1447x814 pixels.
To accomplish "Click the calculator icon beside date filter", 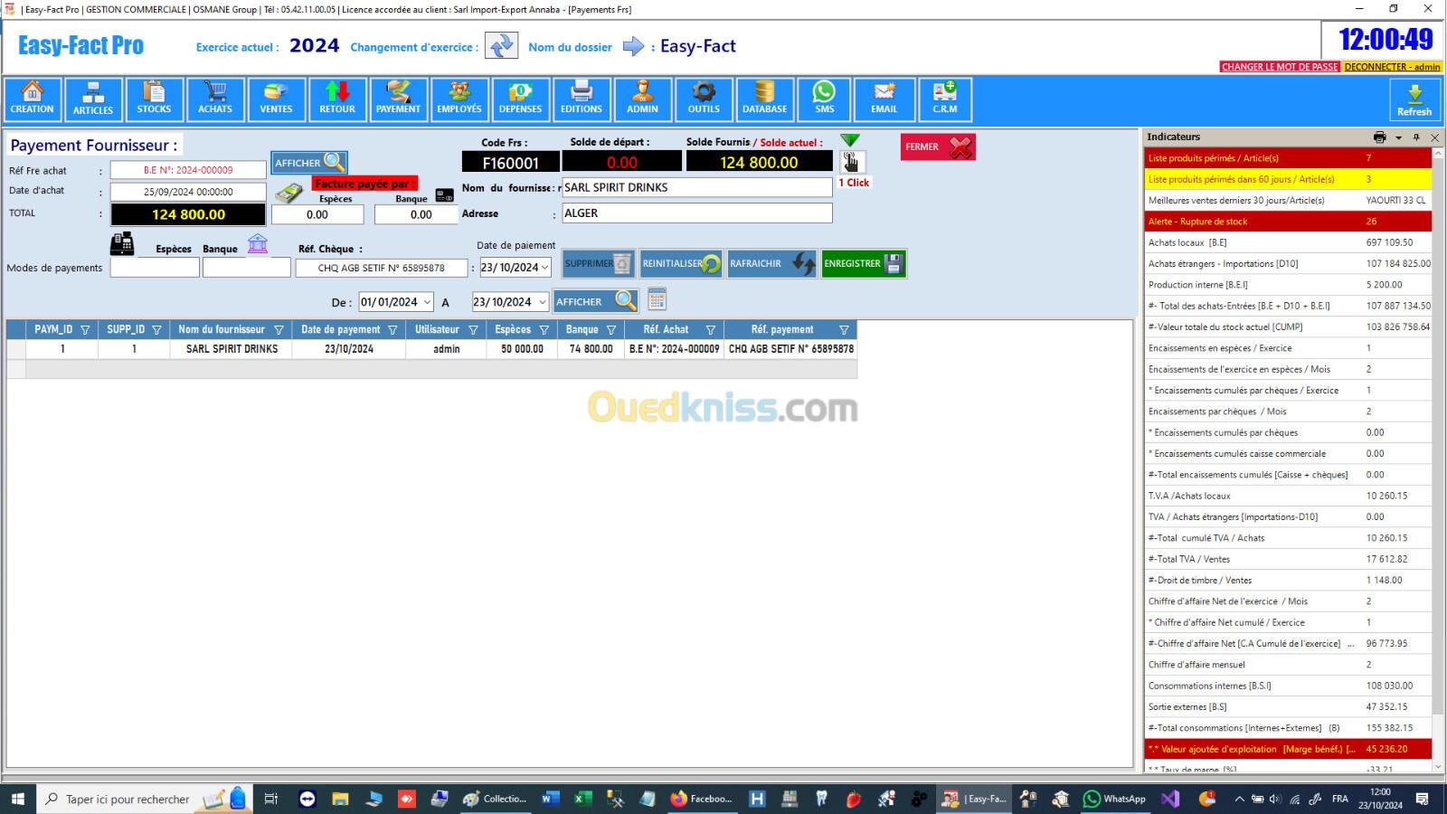I will (x=657, y=300).
